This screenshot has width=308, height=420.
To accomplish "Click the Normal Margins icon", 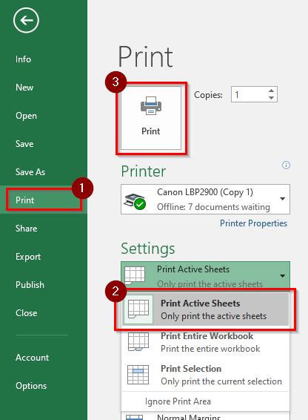I will (134, 417).
